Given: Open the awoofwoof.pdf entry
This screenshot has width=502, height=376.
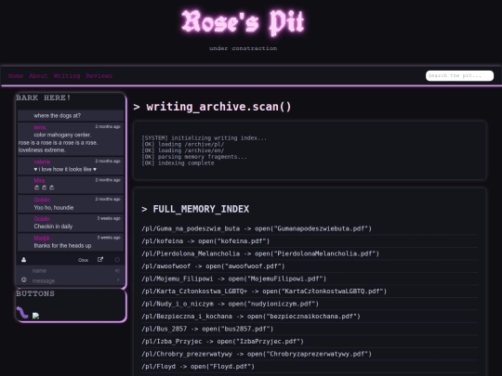Looking at the screenshot, I should (213, 266).
